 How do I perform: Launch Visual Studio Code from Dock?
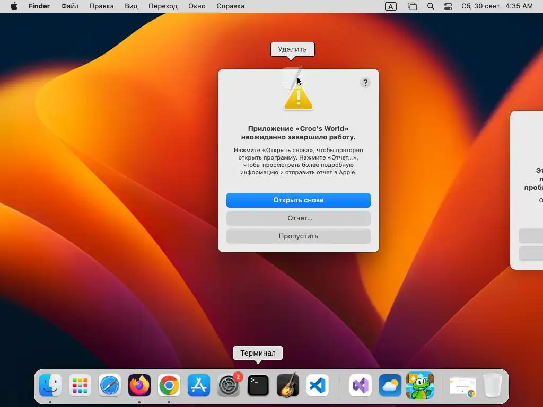pos(318,385)
